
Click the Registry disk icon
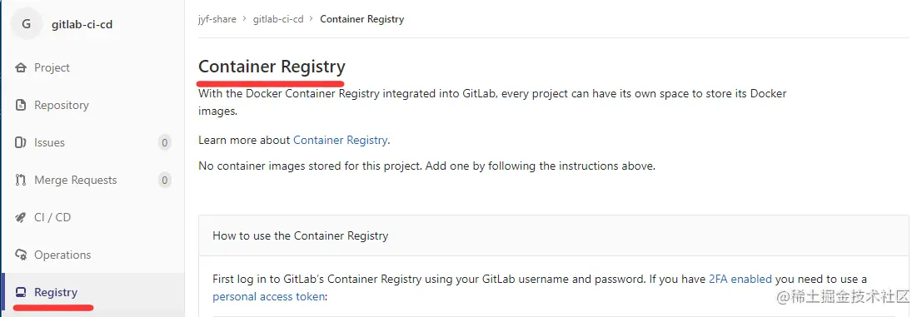[21, 292]
